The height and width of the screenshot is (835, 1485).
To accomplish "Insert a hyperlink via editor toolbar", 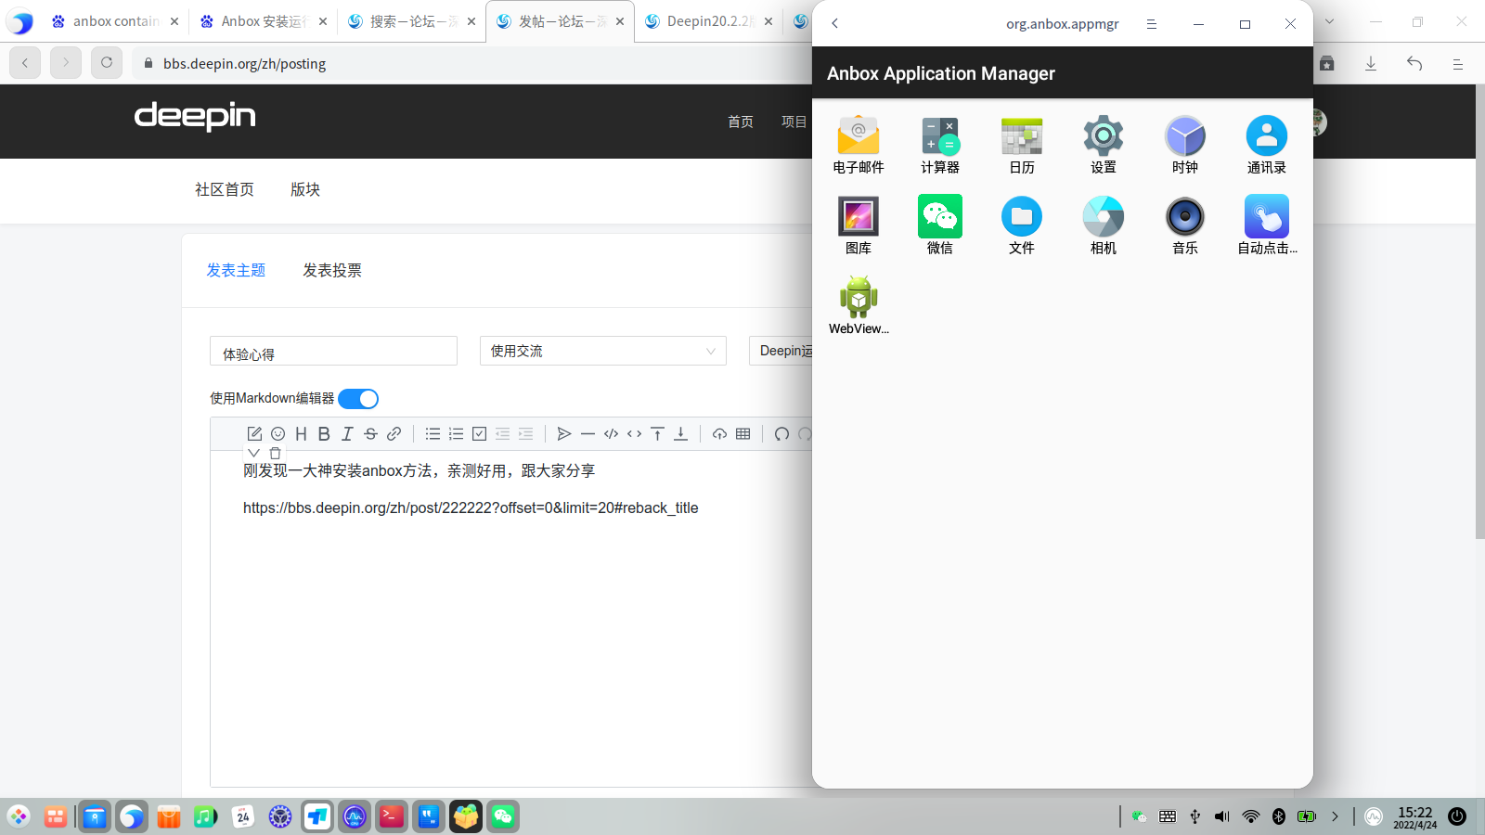I will (x=394, y=433).
